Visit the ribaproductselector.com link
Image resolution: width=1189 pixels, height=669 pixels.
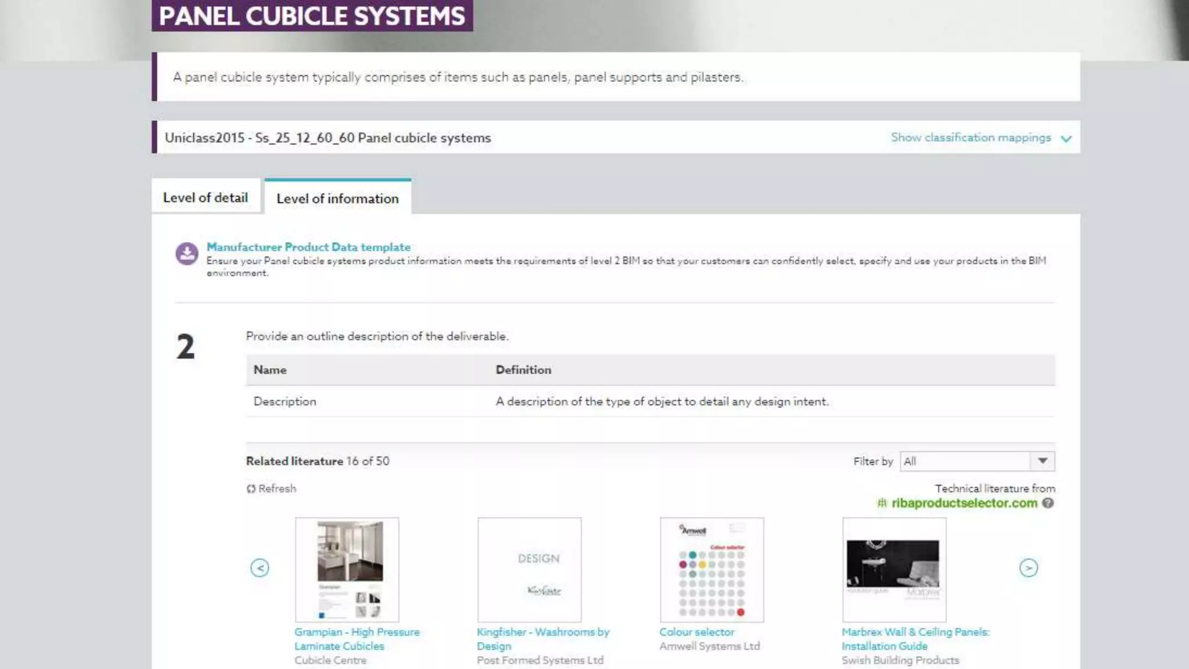point(964,503)
